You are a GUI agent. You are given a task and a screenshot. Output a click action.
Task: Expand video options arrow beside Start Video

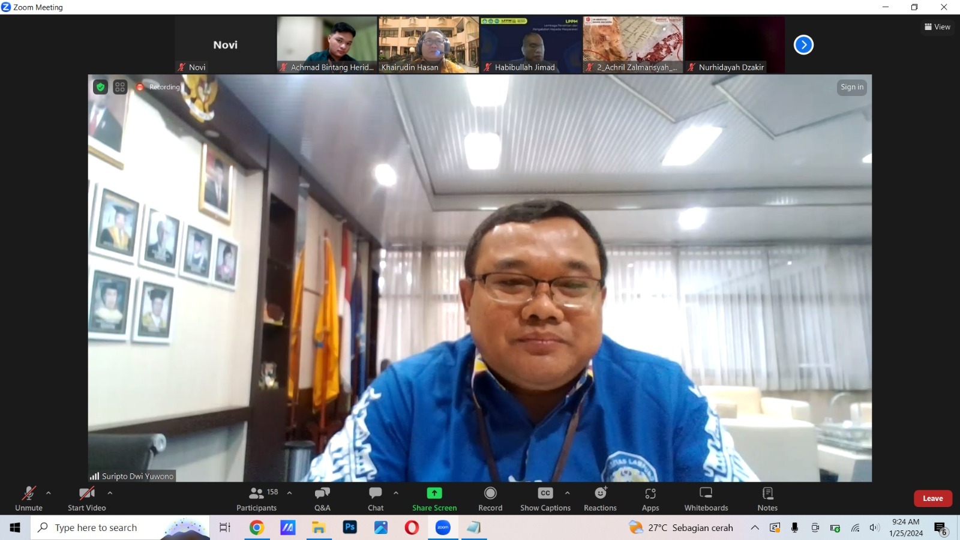[x=110, y=493]
